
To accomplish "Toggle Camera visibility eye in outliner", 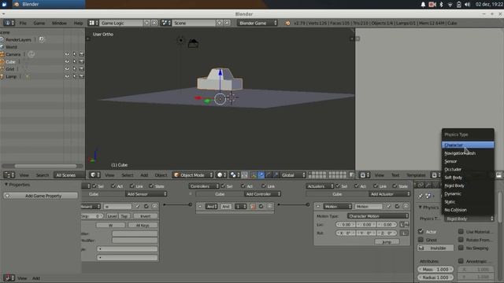I will 67,54.
